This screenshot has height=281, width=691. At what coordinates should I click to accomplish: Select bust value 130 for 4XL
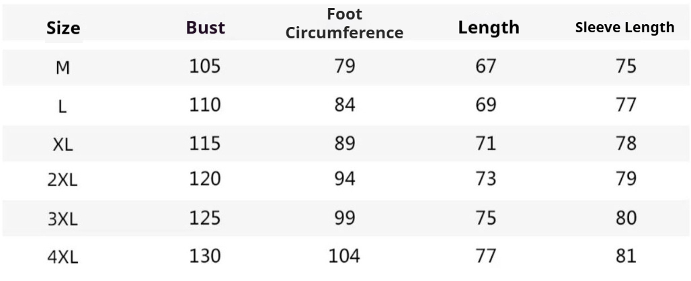[x=205, y=256]
